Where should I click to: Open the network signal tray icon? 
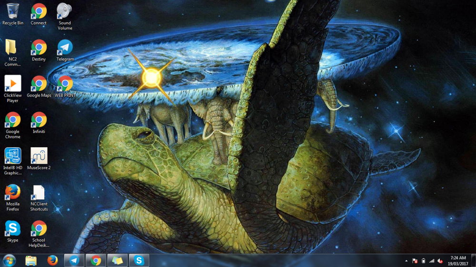pyautogui.click(x=431, y=261)
